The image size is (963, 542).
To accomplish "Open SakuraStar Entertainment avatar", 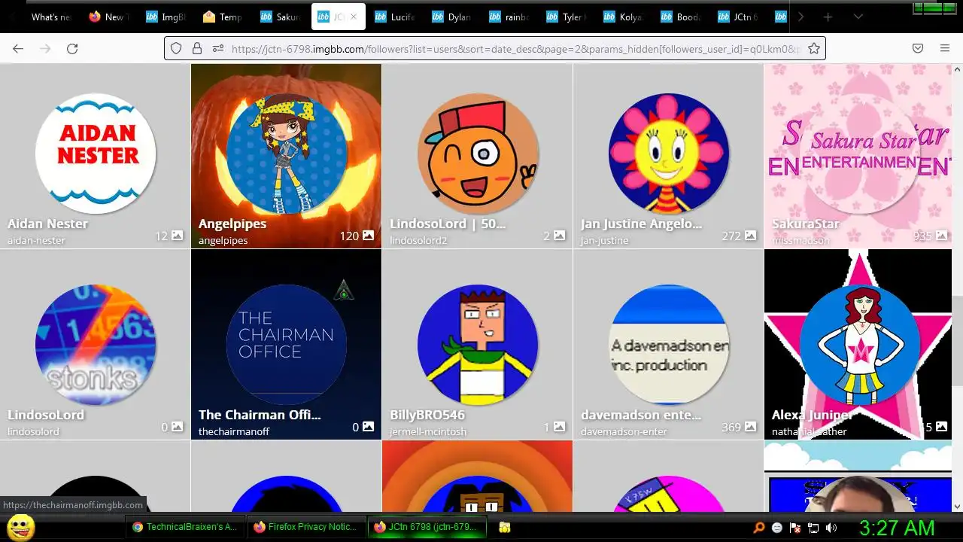I will [x=860, y=154].
